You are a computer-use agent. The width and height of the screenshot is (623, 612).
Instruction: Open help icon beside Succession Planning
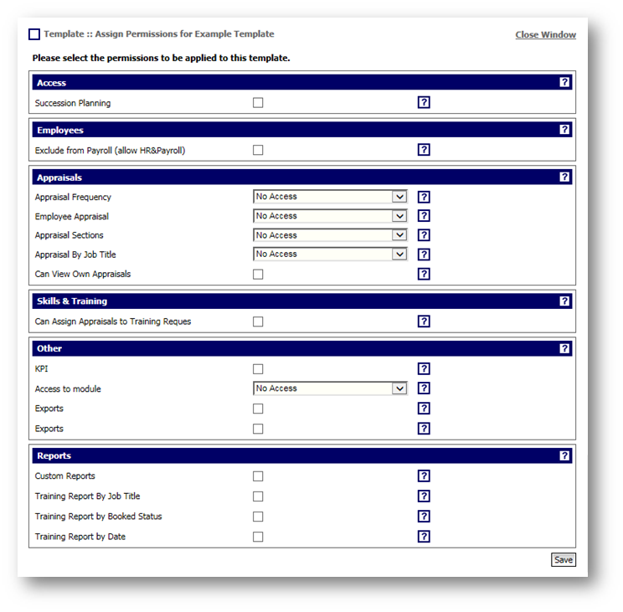coord(424,103)
